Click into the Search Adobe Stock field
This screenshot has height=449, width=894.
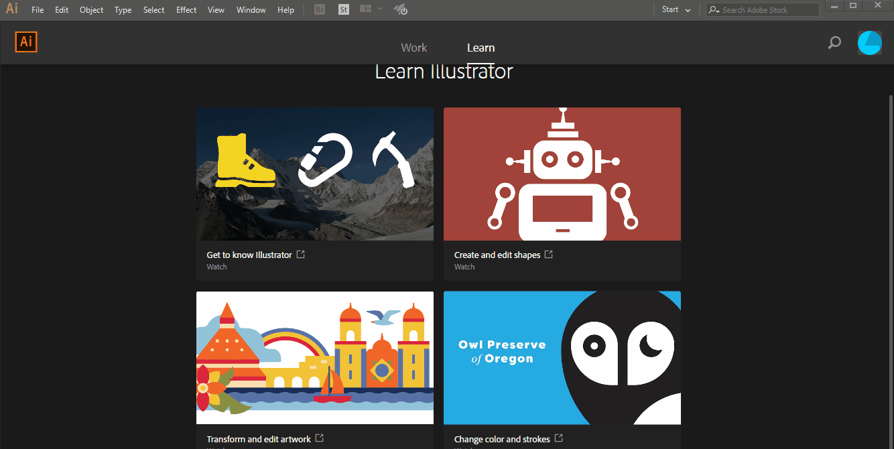(763, 10)
